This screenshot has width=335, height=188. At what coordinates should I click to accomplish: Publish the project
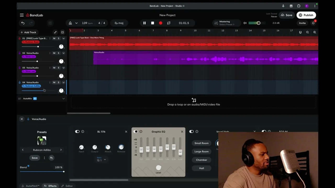306,15
